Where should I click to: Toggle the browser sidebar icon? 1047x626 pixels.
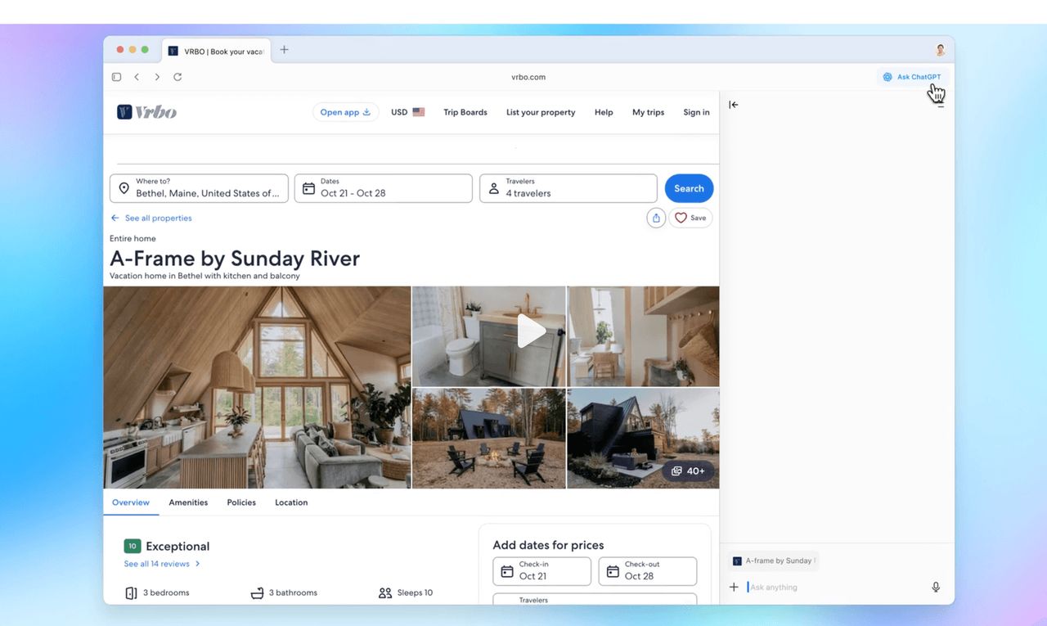coord(116,77)
